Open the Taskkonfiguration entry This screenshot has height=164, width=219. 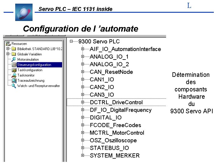(30, 70)
